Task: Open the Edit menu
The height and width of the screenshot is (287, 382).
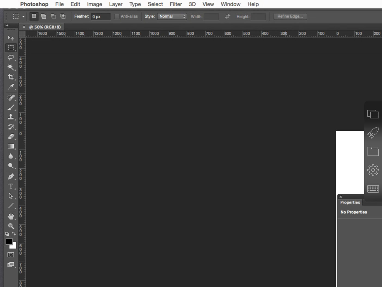Action: click(75, 4)
